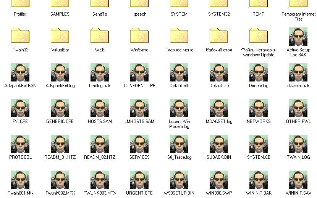Click the NETWORKS file icon
This screenshot has height=198, width=317.
point(259,108)
